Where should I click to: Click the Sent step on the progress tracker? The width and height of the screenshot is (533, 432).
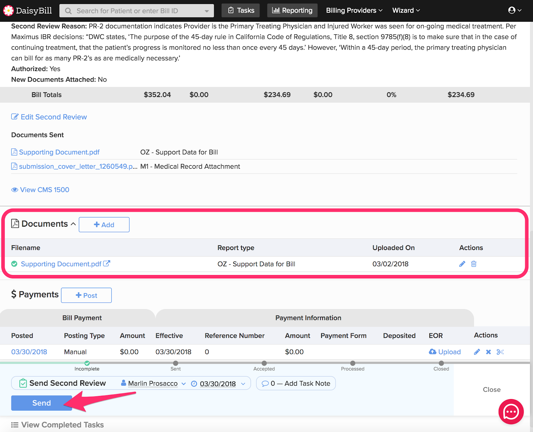pyautogui.click(x=176, y=363)
